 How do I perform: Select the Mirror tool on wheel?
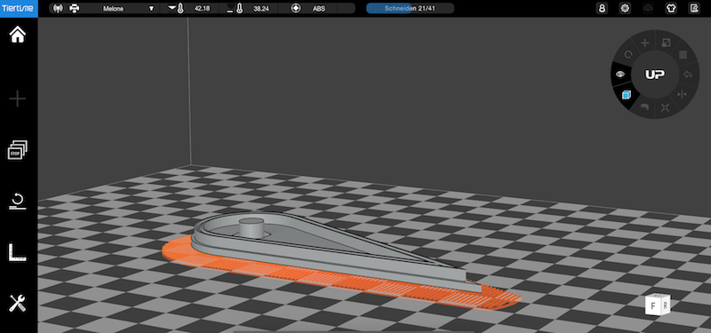(682, 94)
